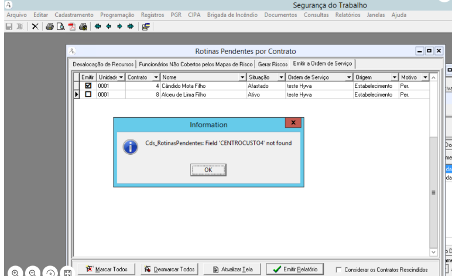
Task: Enable Considerar os Contratos Rescindidos checkbox
Action: tap(339, 270)
